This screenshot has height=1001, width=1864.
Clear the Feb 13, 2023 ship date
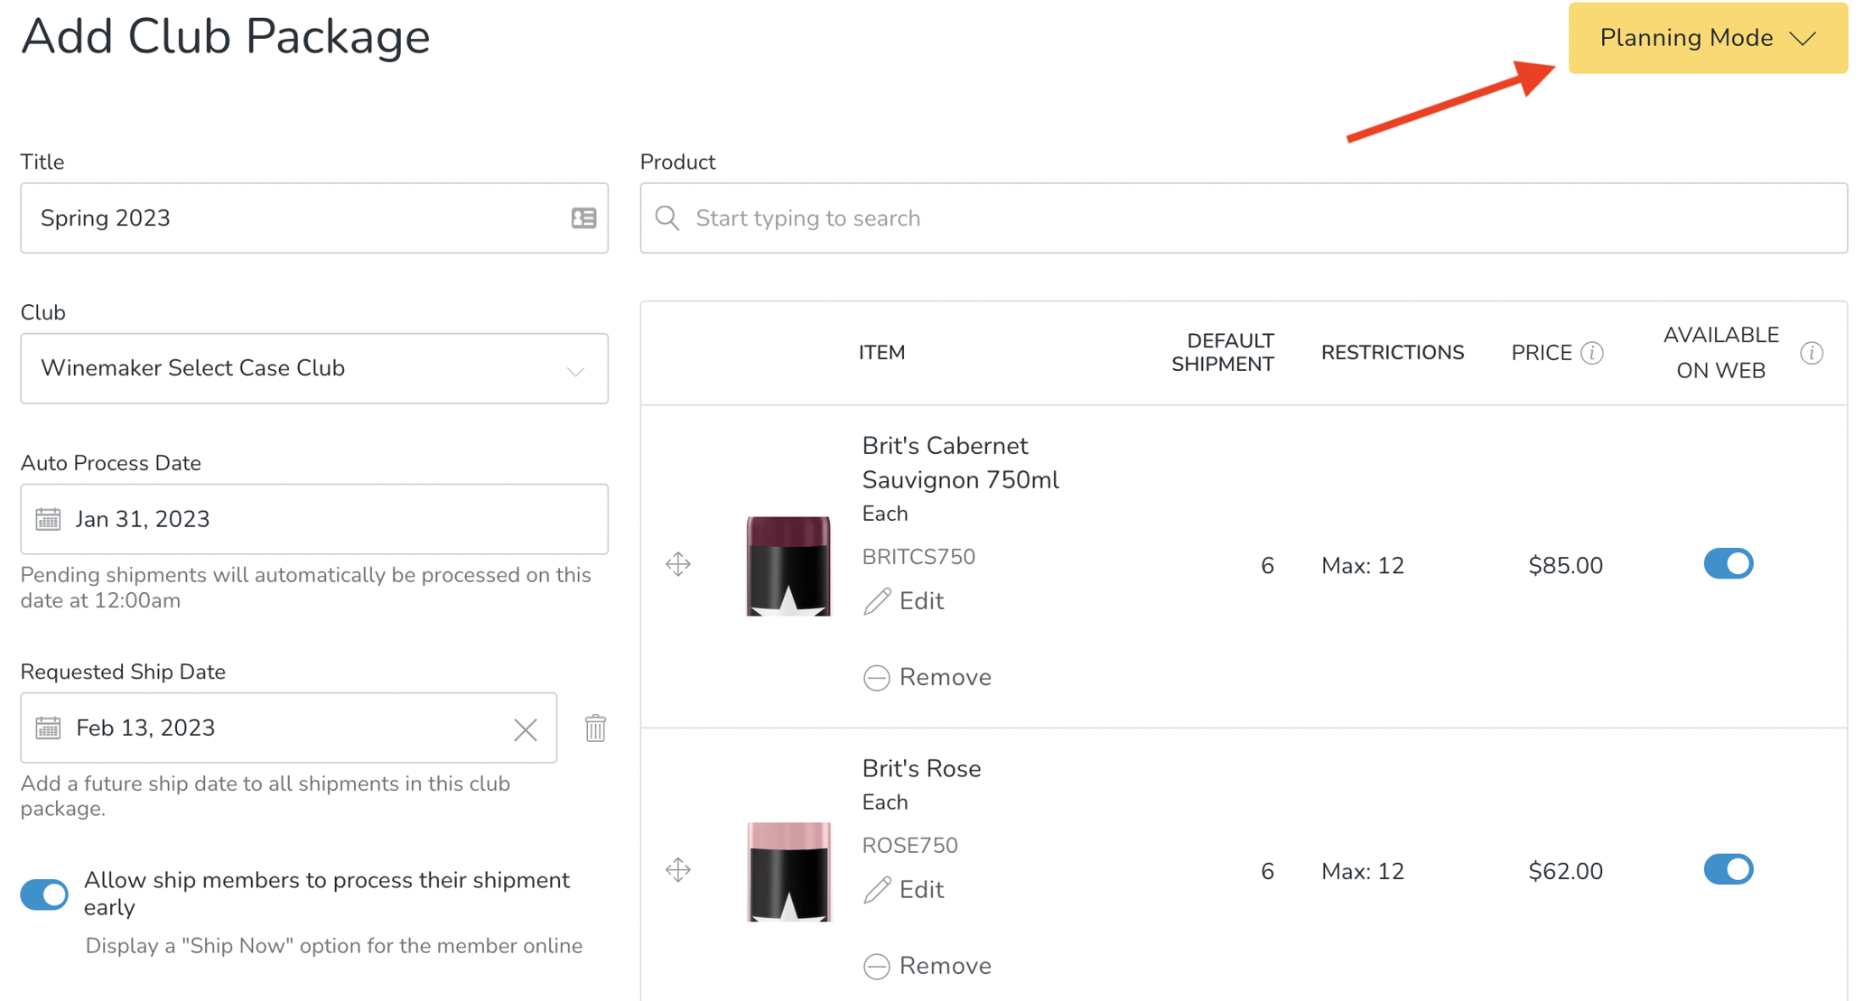[526, 729]
